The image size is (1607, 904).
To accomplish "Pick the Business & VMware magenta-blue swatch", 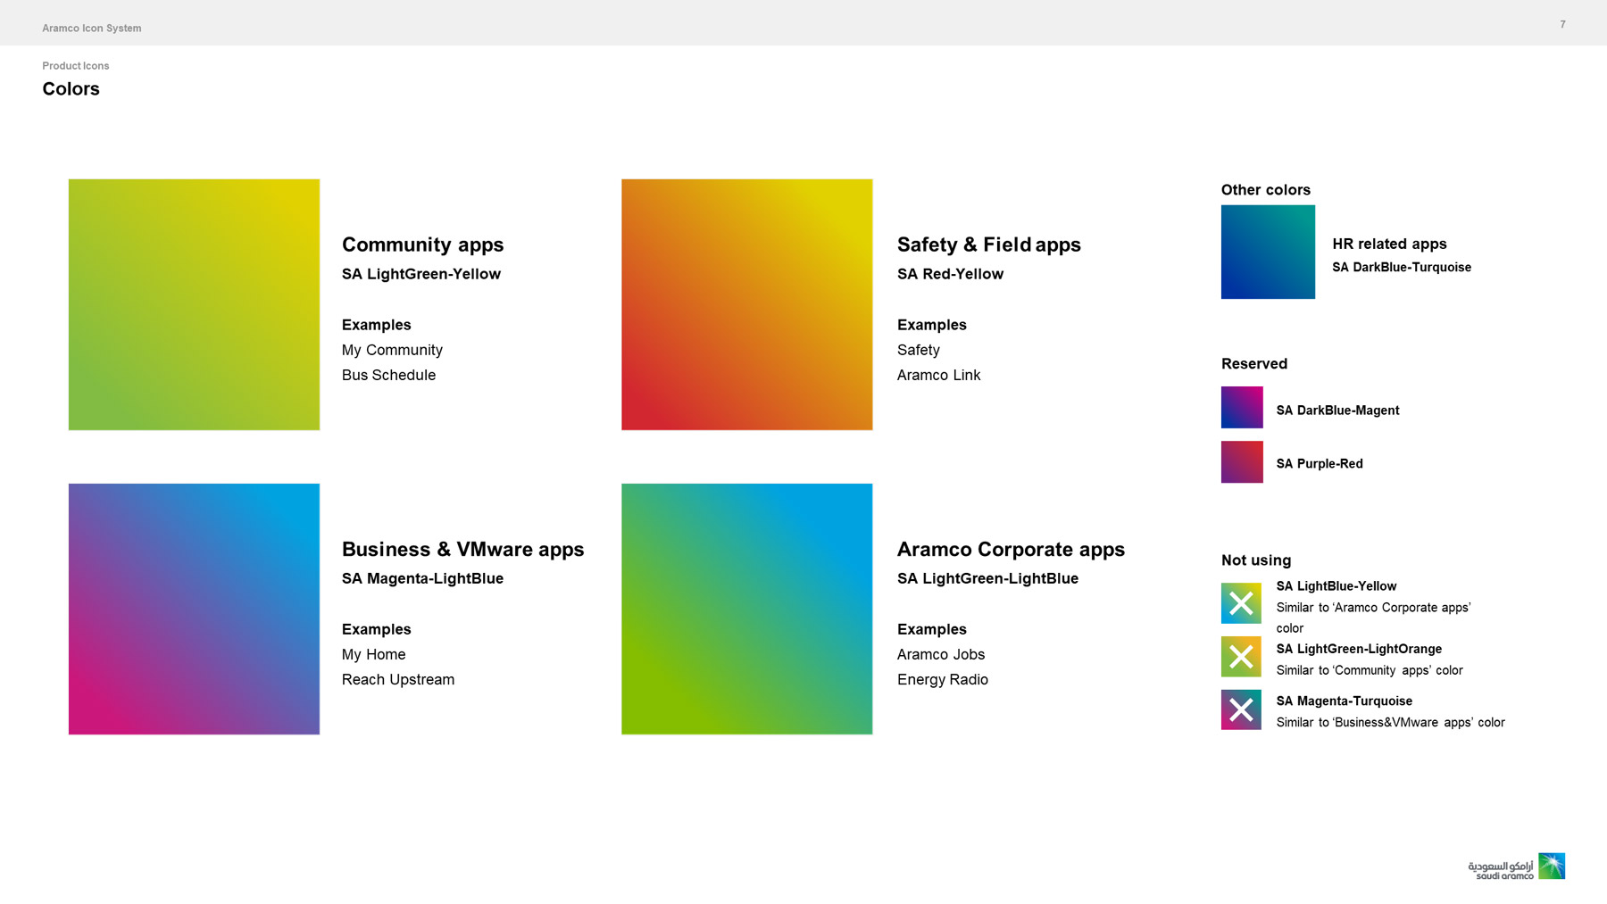I will click(x=194, y=609).
